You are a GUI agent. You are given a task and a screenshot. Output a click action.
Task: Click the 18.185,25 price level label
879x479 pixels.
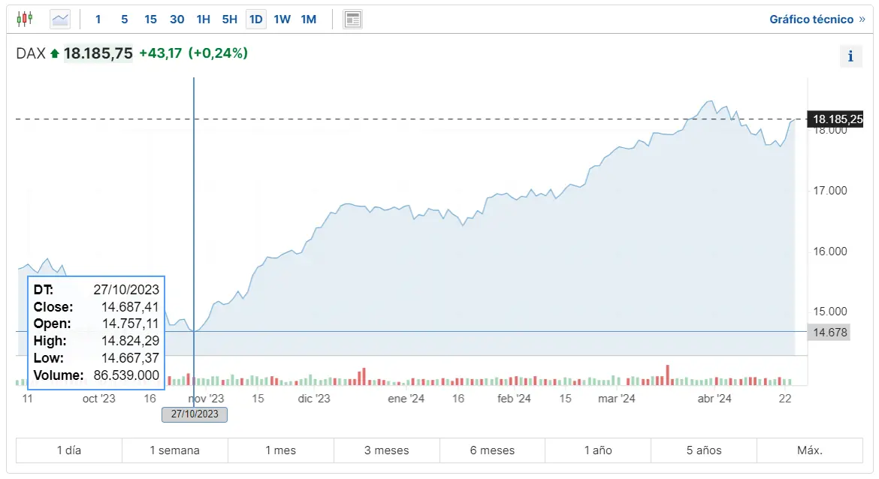tap(837, 119)
